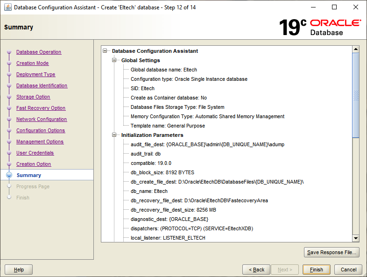Viewport: 367px width, 277px height.
Task: Open the Database Identification step
Action: [x=42, y=85]
